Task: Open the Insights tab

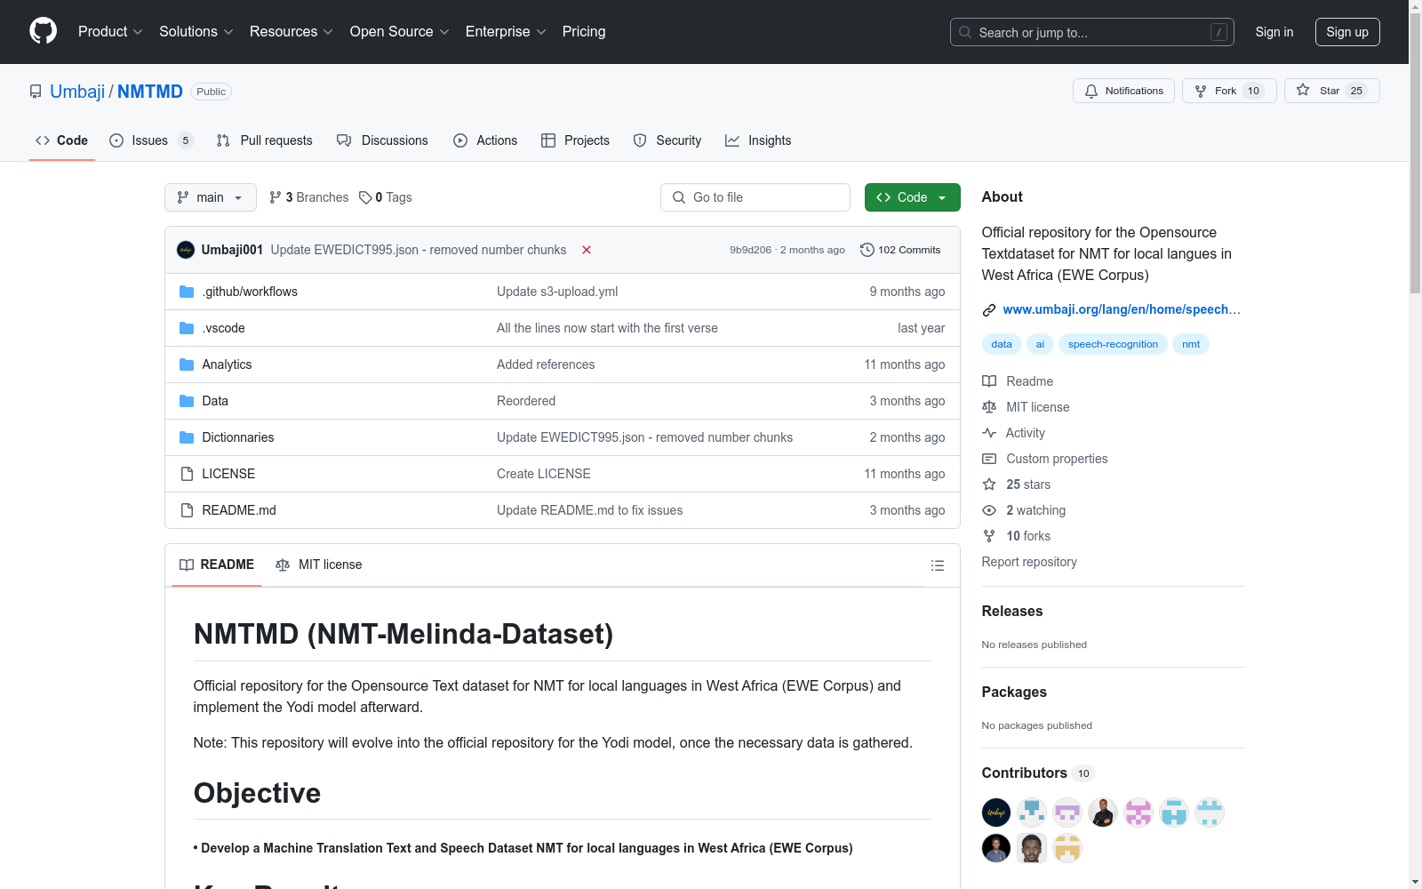Action: (758, 140)
